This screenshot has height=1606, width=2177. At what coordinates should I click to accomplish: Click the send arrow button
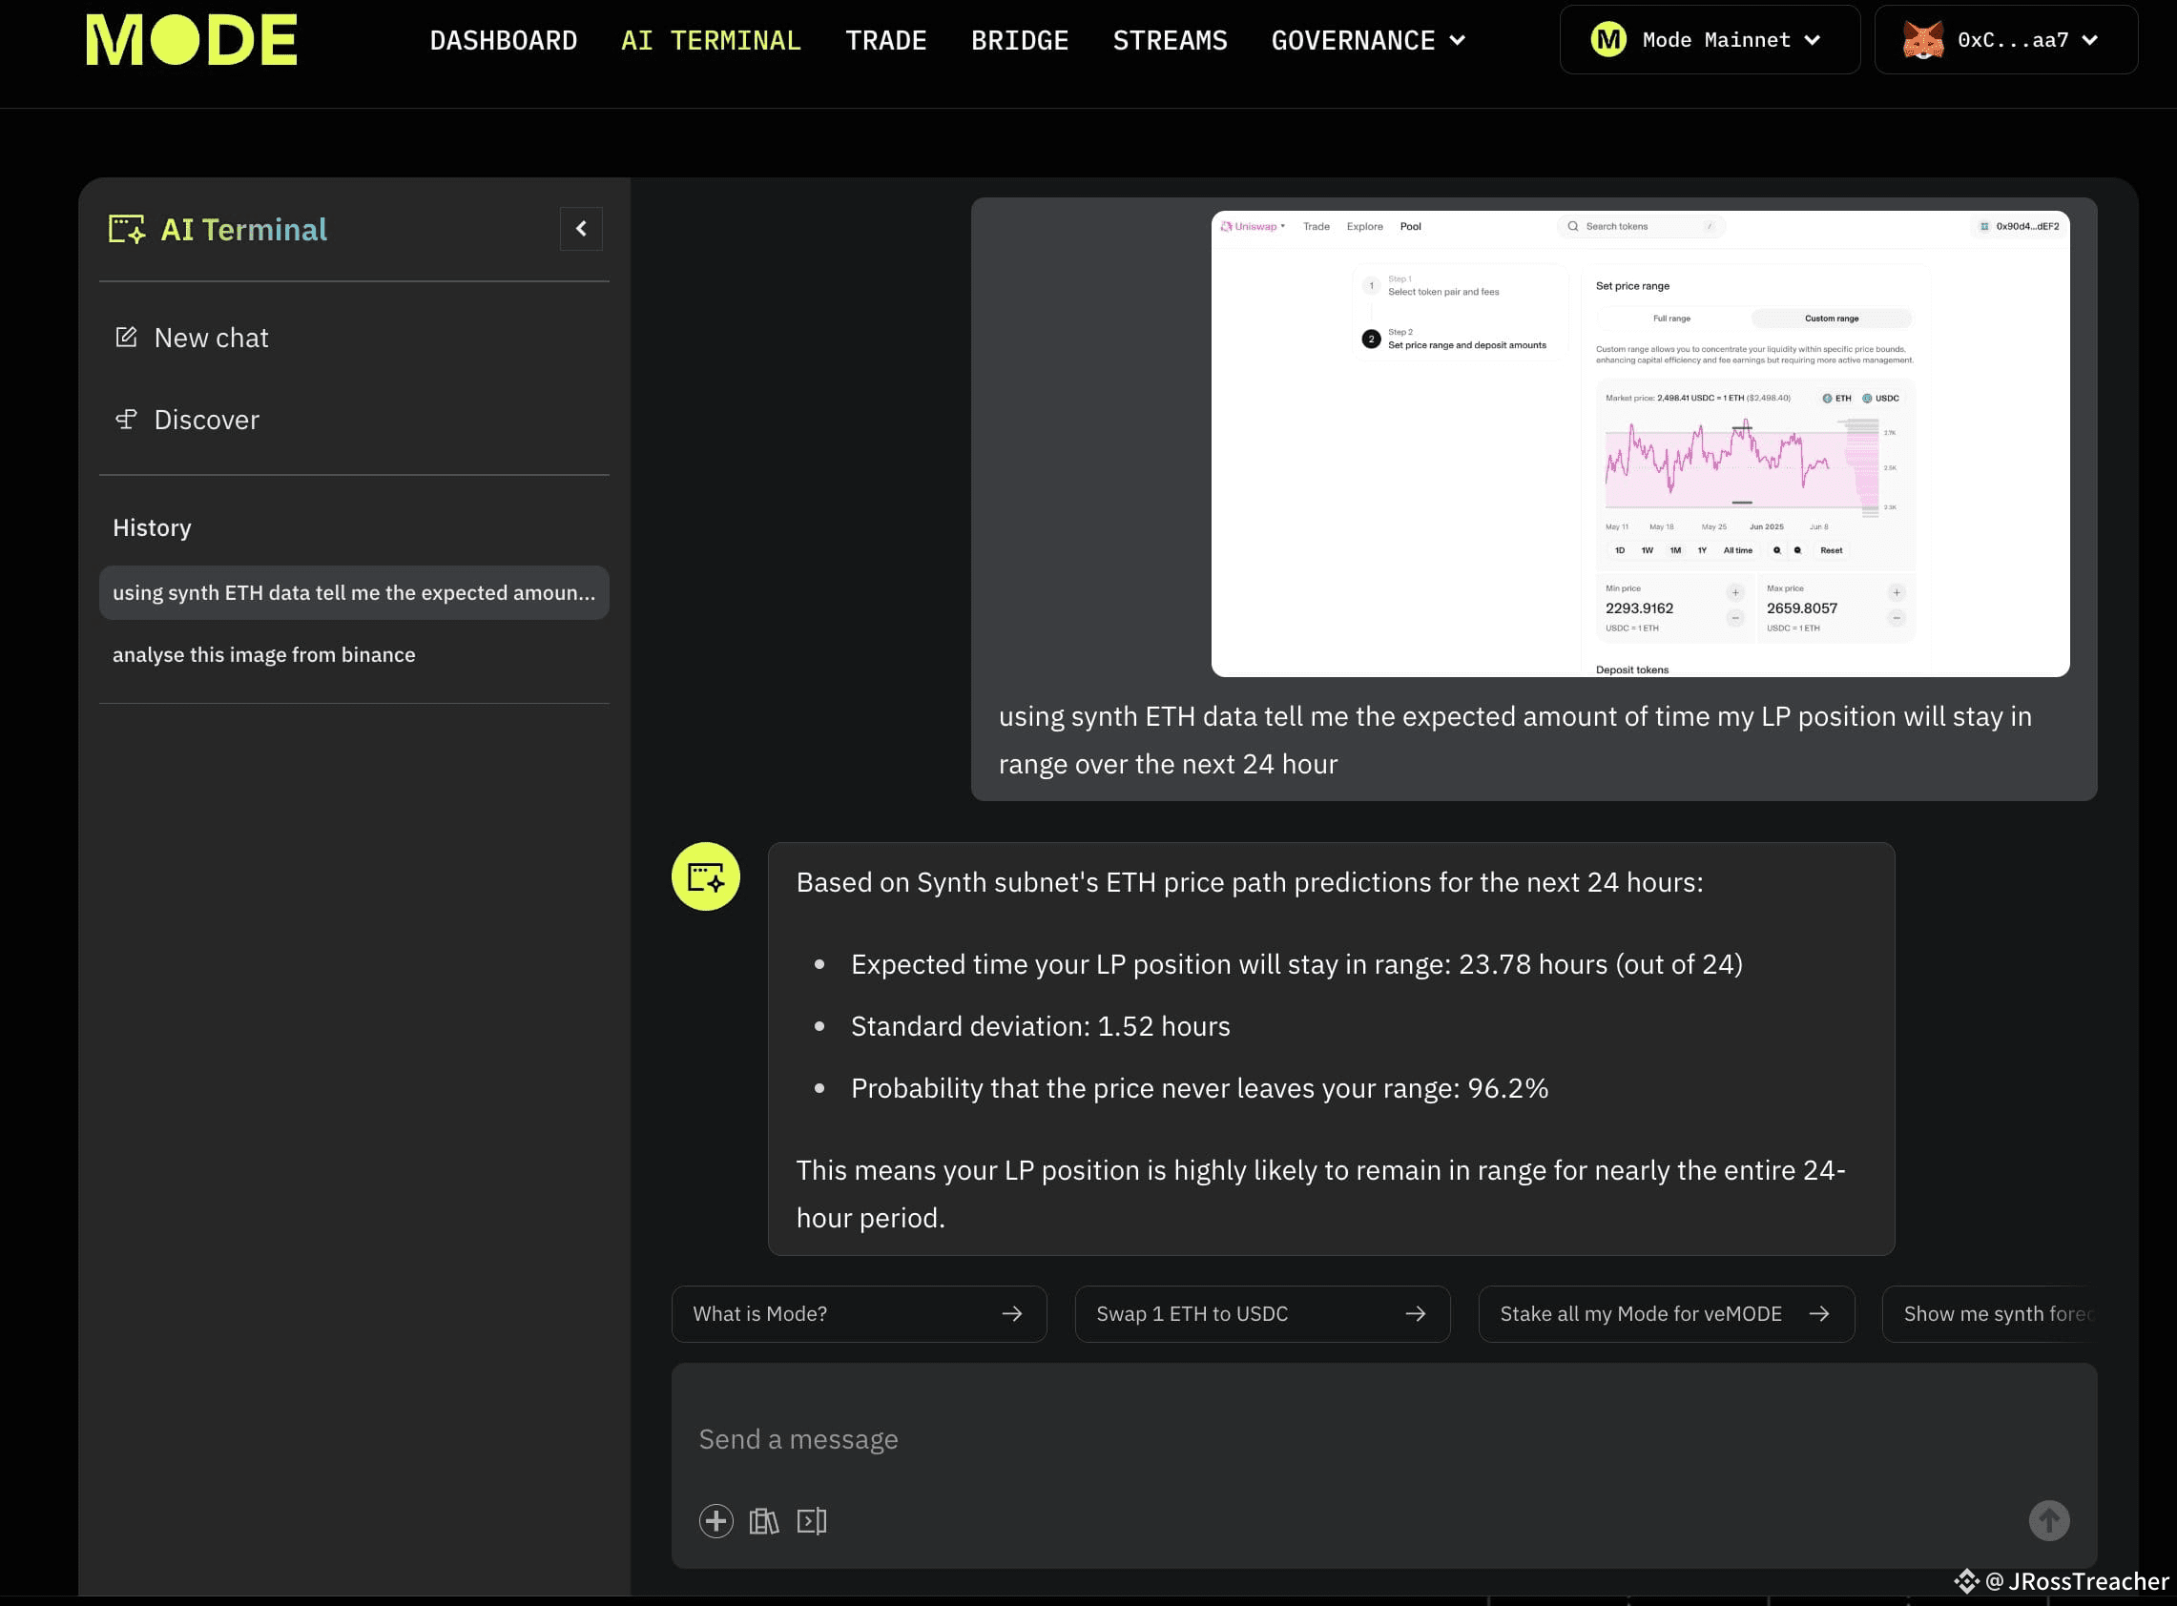coord(2048,1520)
